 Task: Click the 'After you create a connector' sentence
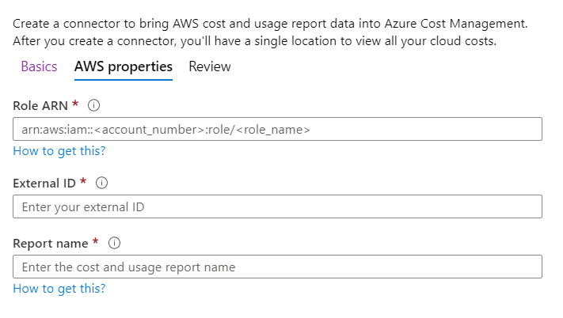click(254, 41)
